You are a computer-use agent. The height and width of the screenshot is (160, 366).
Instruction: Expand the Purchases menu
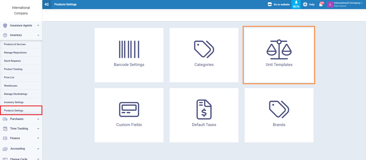[x=21, y=119]
